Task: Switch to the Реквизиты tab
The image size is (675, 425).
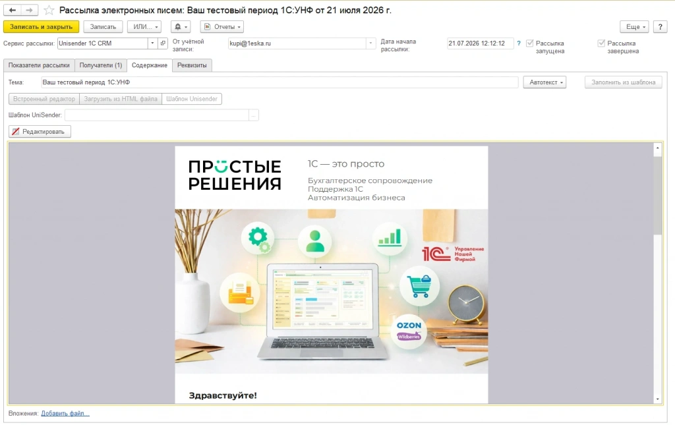Action: click(x=192, y=65)
